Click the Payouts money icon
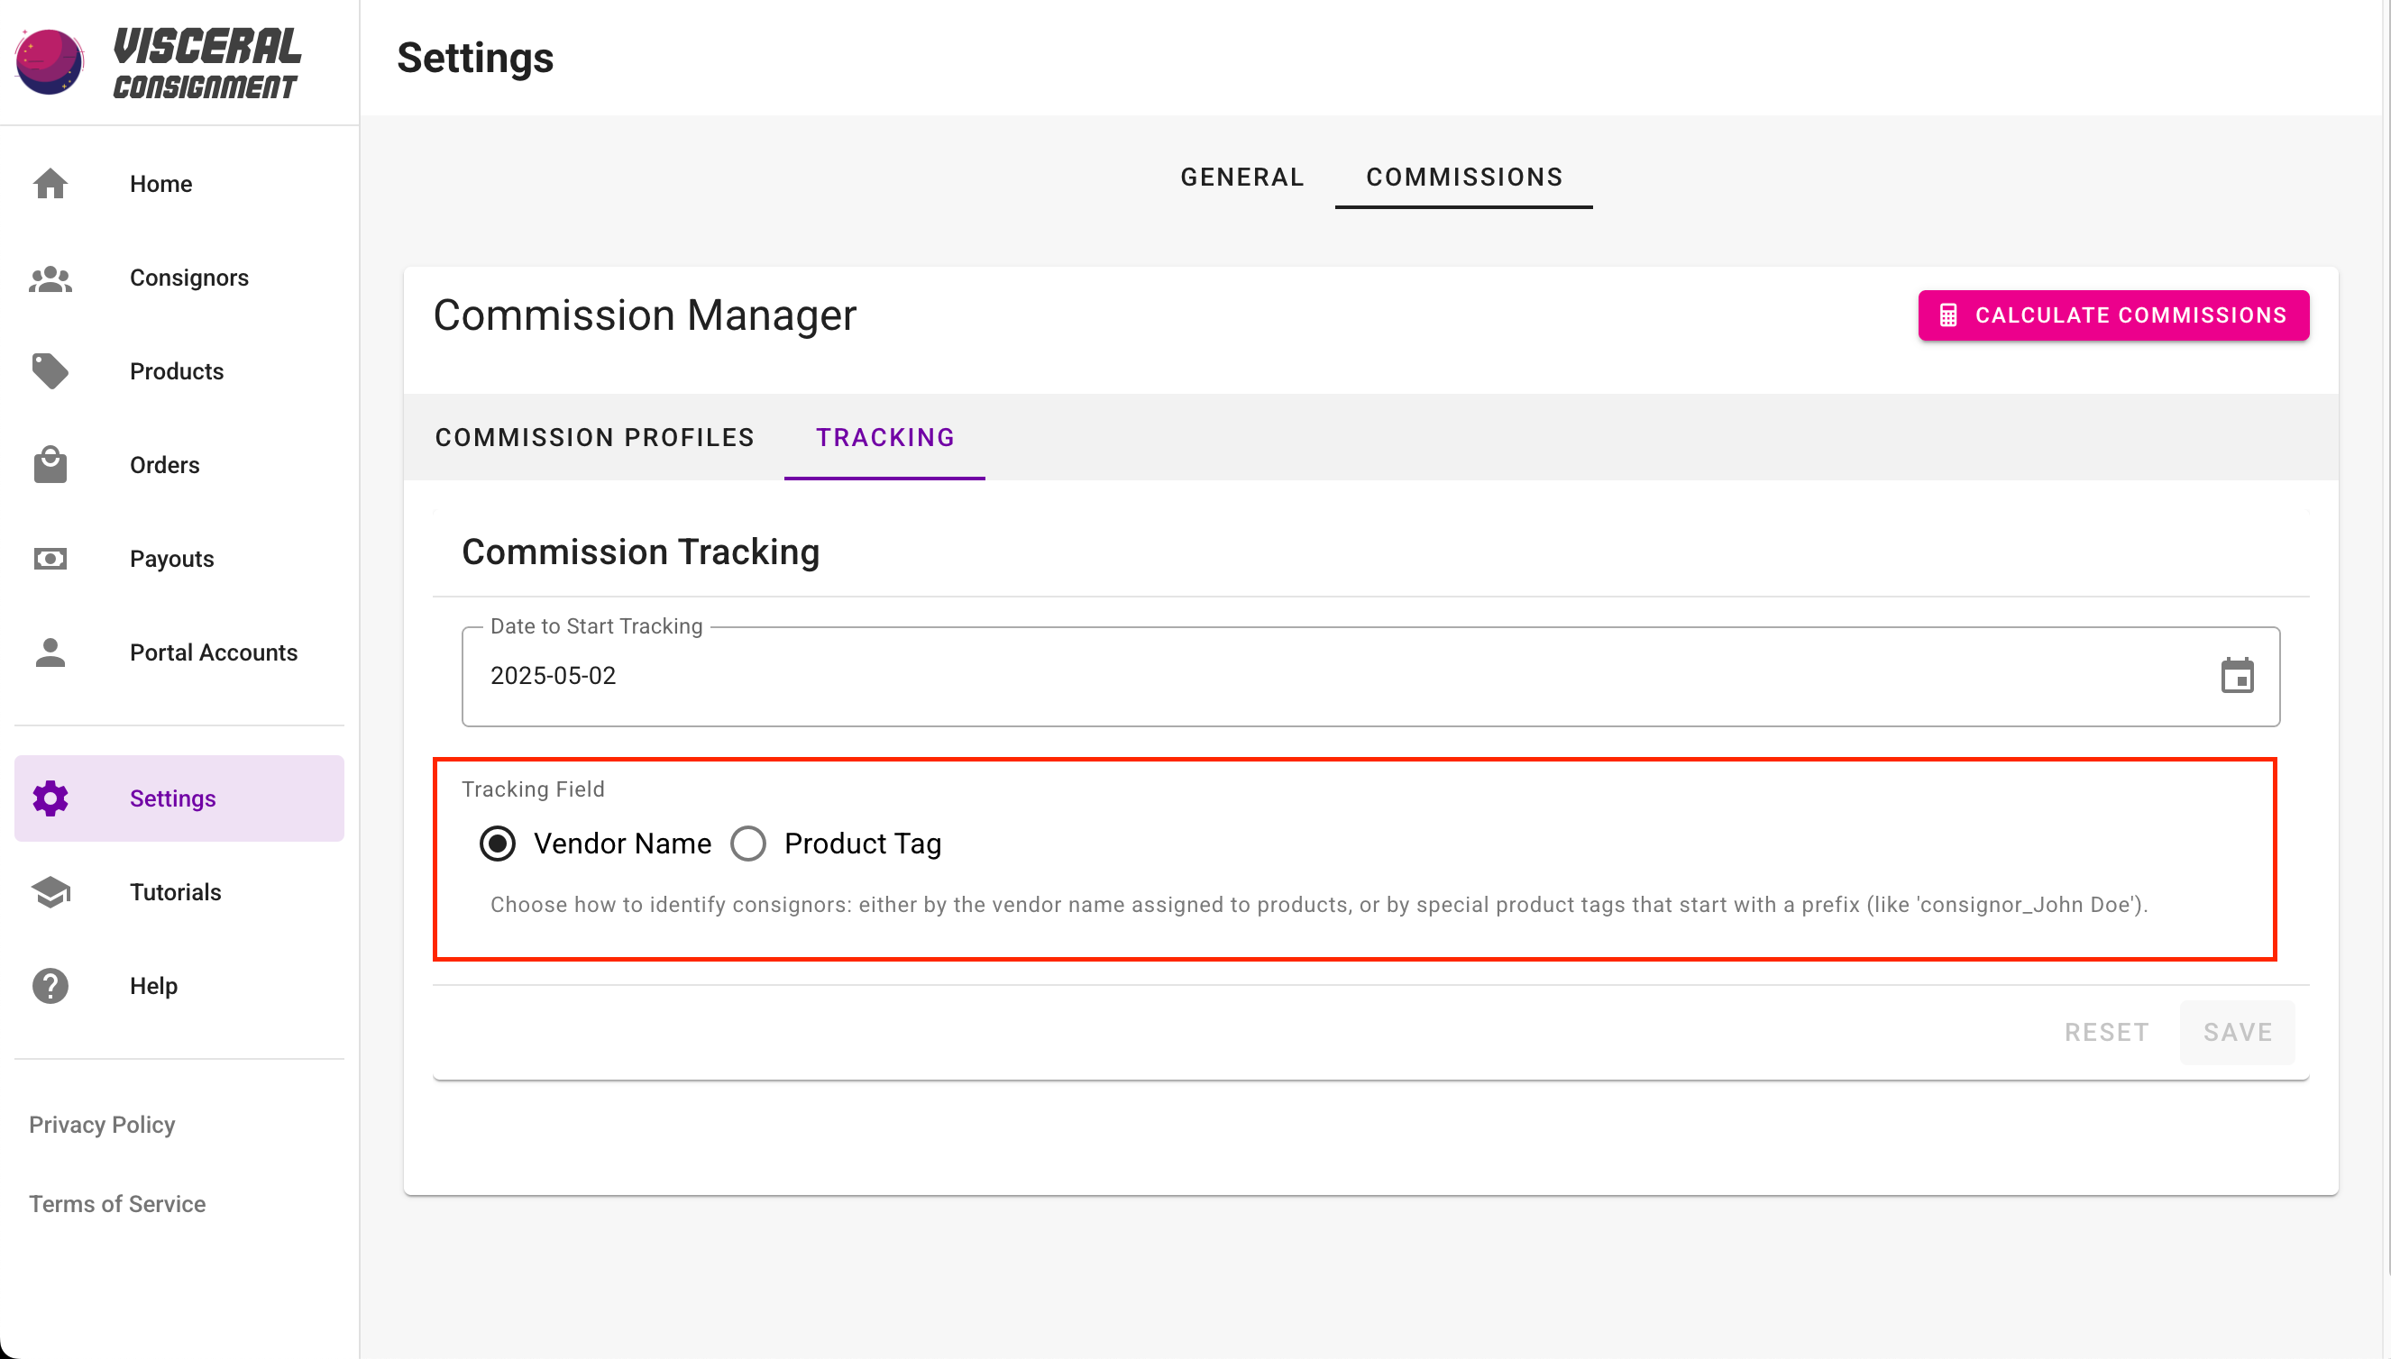 (50, 559)
